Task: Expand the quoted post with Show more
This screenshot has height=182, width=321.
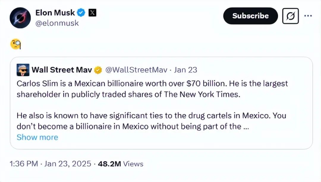Action: click(37, 137)
